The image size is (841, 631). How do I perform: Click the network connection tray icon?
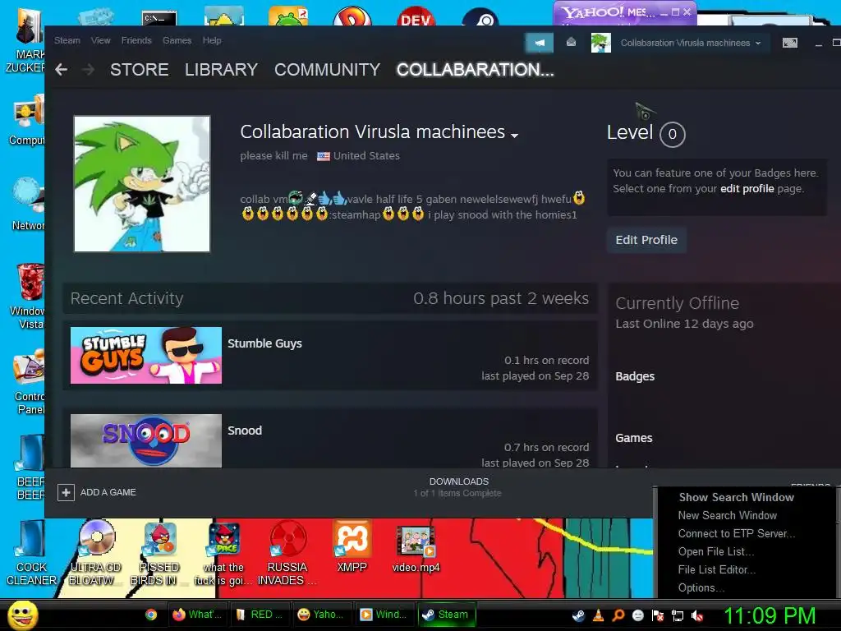[678, 615]
